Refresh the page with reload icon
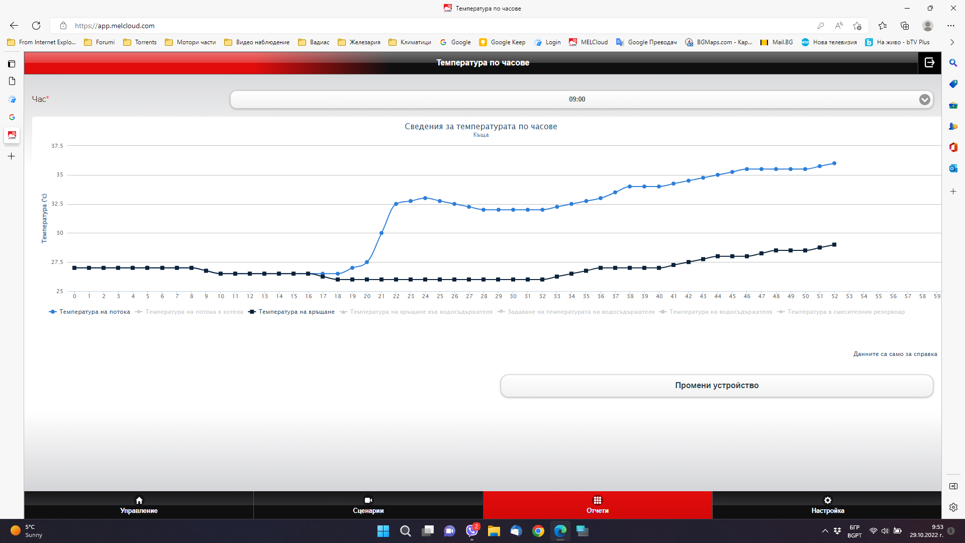Image resolution: width=965 pixels, height=543 pixels. [36, 26]
